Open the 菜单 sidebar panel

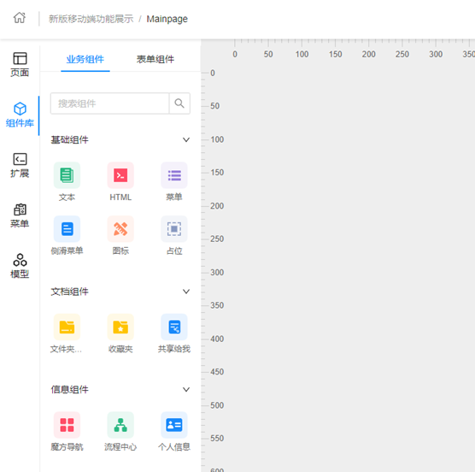coord(20,215)
